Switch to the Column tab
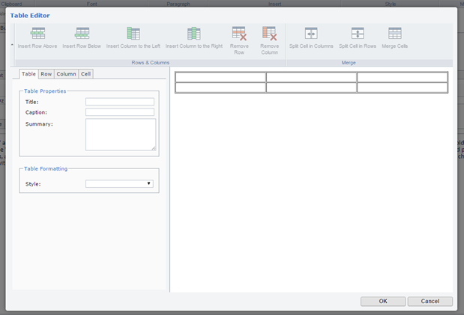Screen dimensions: 464x315 pos(66,74)
